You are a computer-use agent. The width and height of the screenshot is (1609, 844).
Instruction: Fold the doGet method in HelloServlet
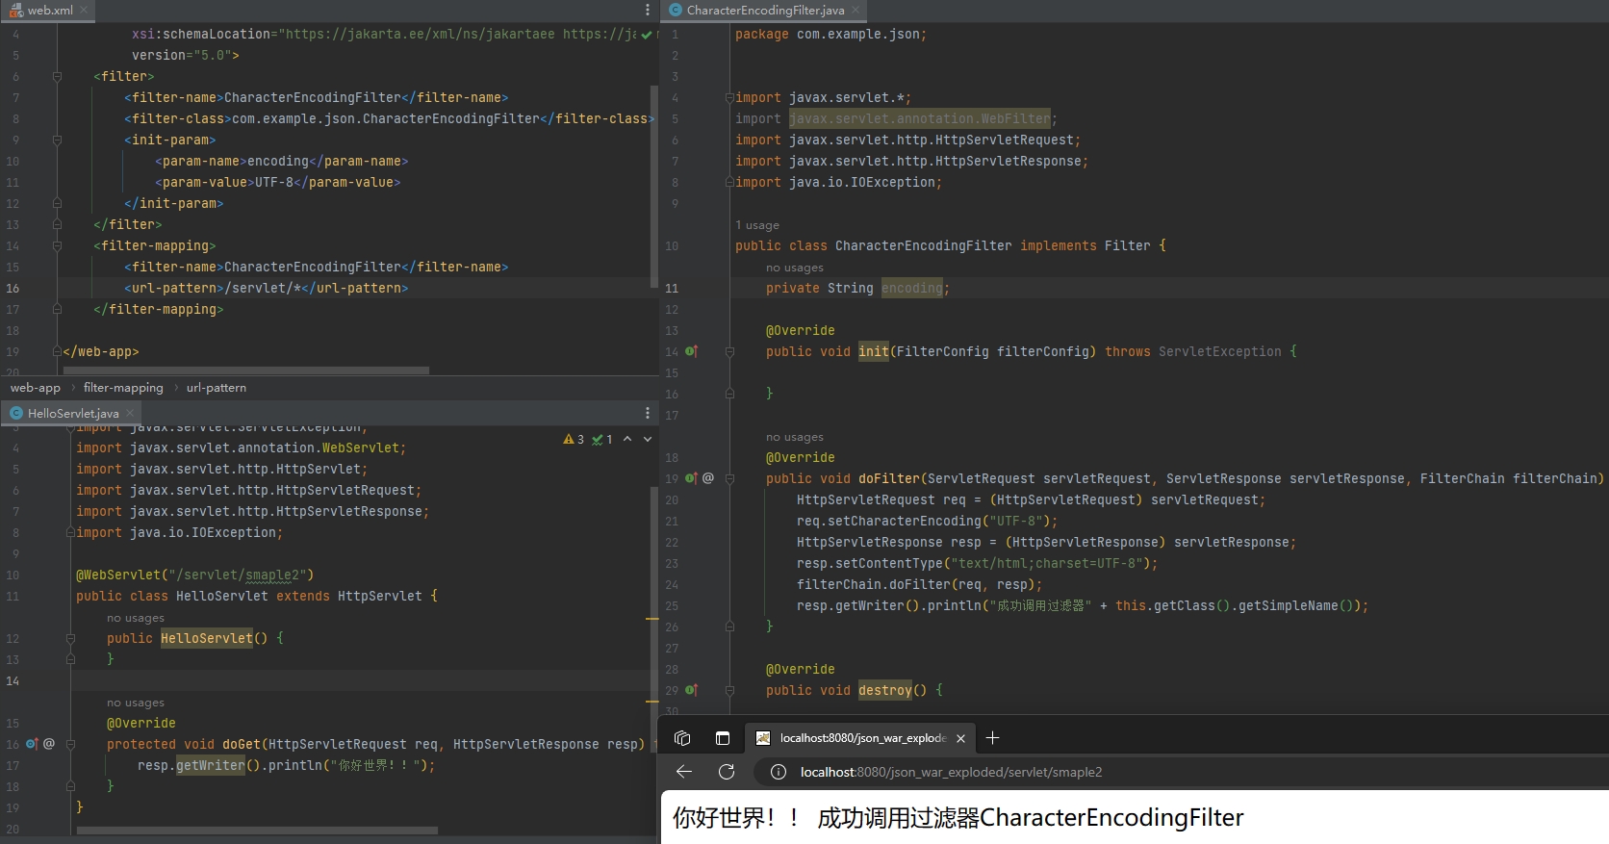coord(70,744)
